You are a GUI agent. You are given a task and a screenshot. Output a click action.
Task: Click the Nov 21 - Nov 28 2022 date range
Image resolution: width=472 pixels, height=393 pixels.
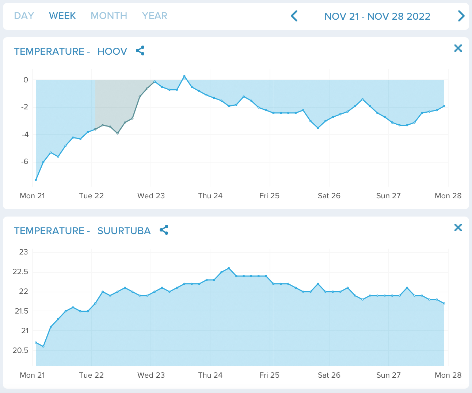(x=377, y=16)
